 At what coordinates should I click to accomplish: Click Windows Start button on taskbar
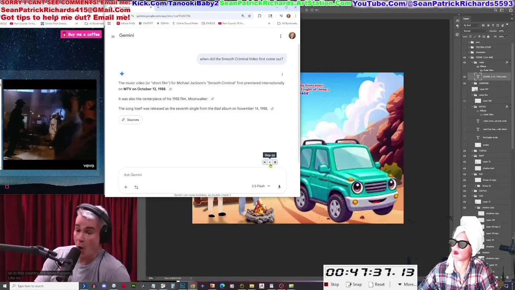(5, 286)
